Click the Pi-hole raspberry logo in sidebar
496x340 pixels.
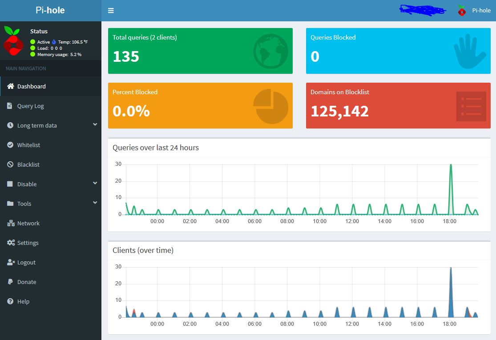pyautogui.click(x=13, y=40)
